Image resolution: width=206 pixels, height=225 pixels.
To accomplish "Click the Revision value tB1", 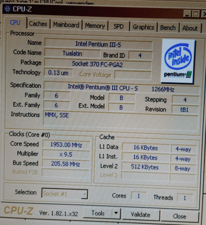I will point(185,109).
